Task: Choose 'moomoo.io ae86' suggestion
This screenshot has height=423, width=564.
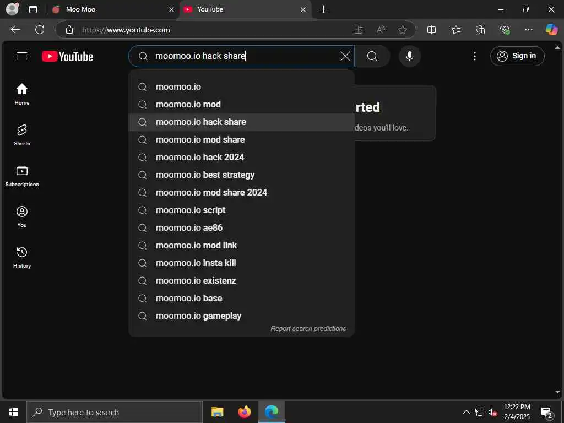Action: pyautogui.click(x=241, y=227)
